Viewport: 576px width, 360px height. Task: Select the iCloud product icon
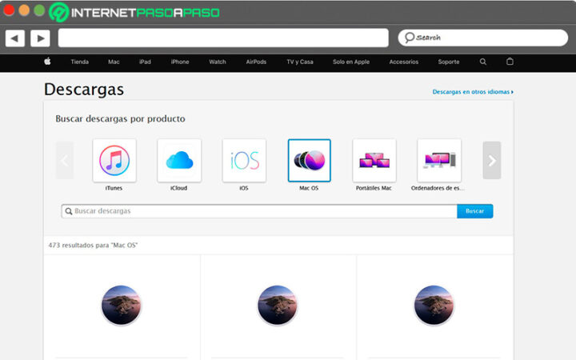point(179,161)
